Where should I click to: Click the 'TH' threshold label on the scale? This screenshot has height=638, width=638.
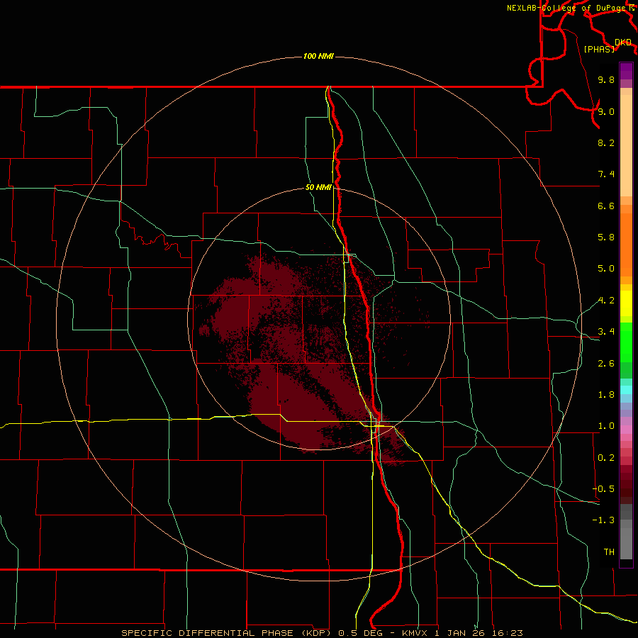(609, 552)
